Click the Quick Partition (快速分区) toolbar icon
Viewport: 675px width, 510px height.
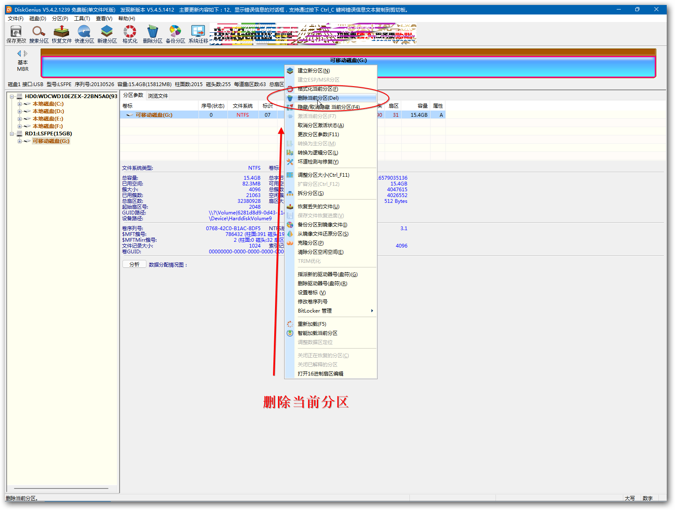click(84, 34)
